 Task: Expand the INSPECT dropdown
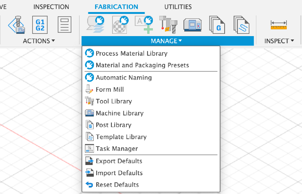click(279, 41)
